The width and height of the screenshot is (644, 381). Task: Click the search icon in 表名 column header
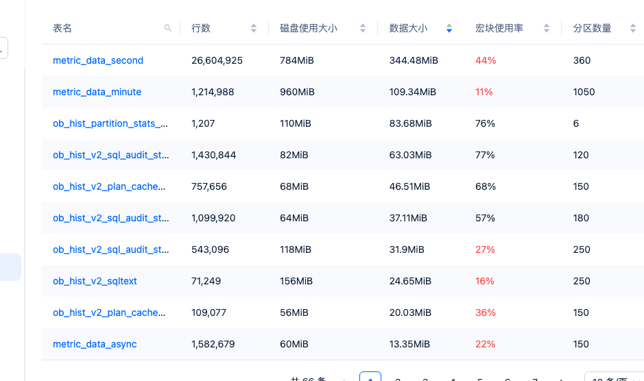[x=168, y=28]
